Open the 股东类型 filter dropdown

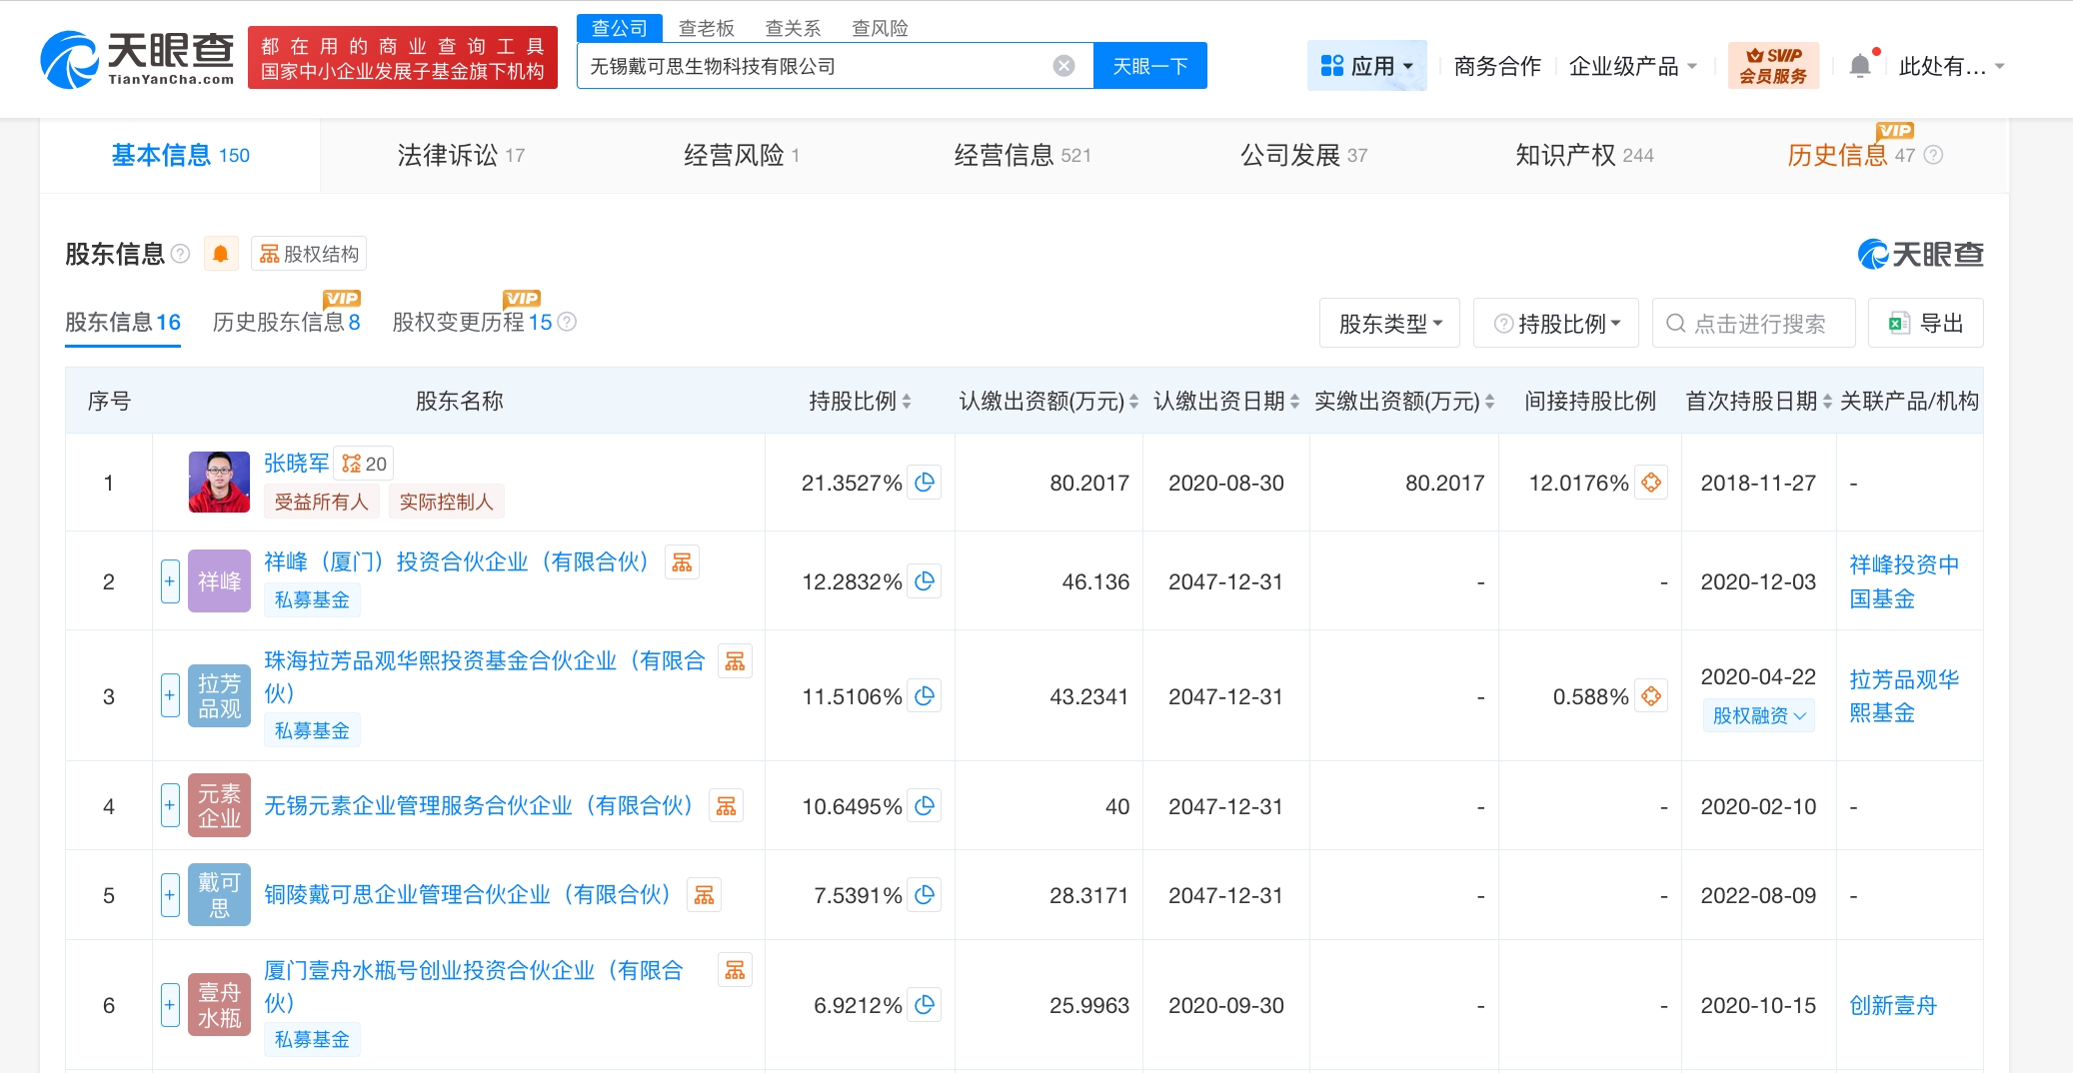[1389, 324]
